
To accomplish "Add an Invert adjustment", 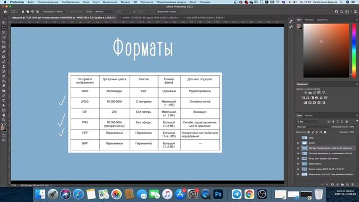I will [305, 103].
